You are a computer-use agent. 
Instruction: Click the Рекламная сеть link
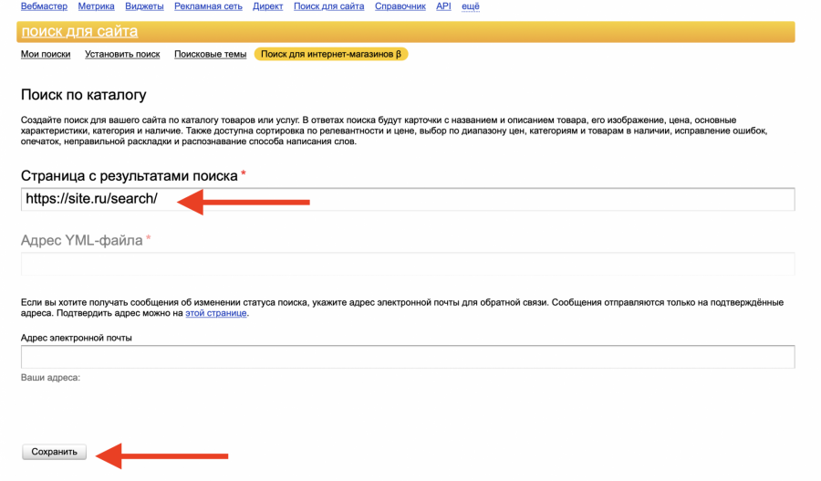coord(208,6)
